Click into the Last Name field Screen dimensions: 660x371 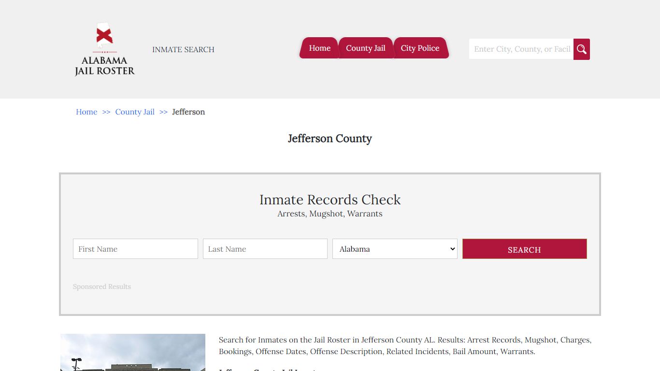click(265, 249)
